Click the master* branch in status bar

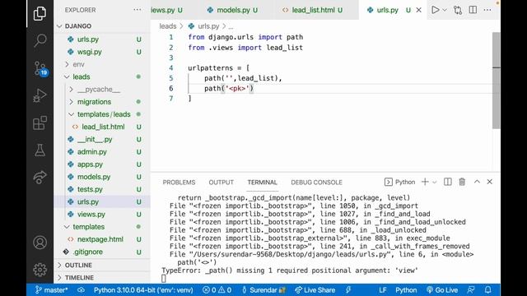(x=51, y=290)
